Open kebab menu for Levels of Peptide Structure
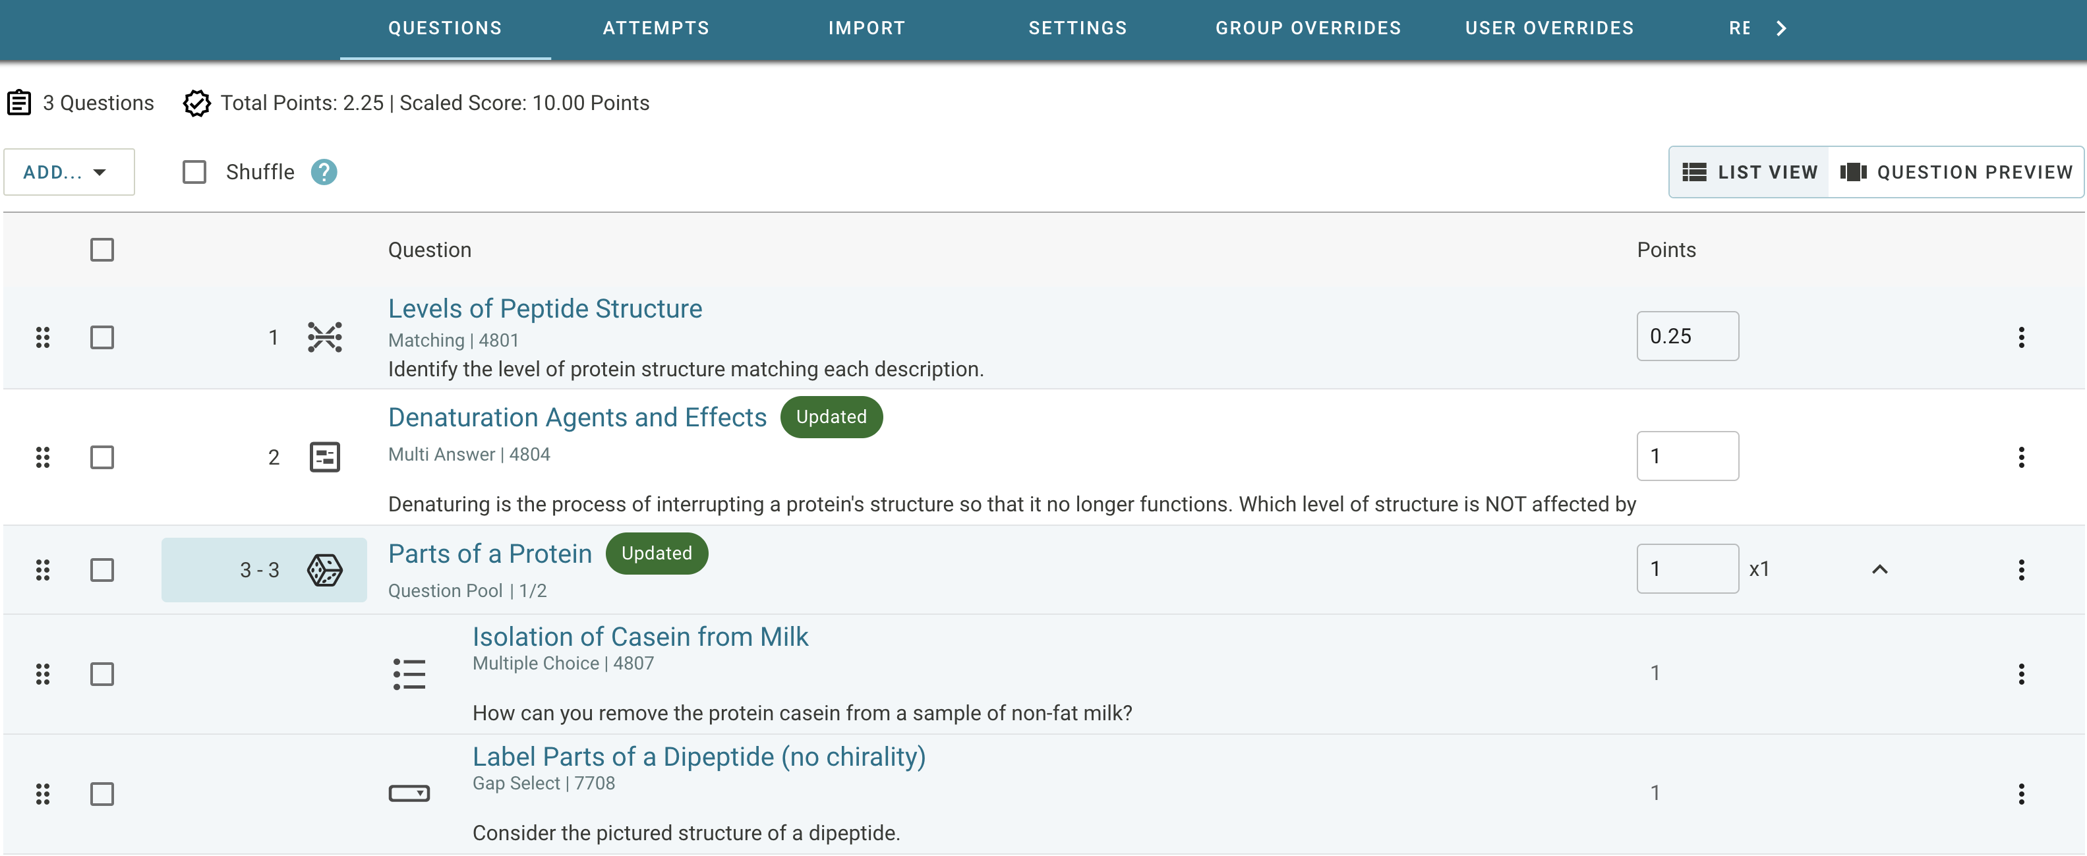 (x=2020, y=337)
